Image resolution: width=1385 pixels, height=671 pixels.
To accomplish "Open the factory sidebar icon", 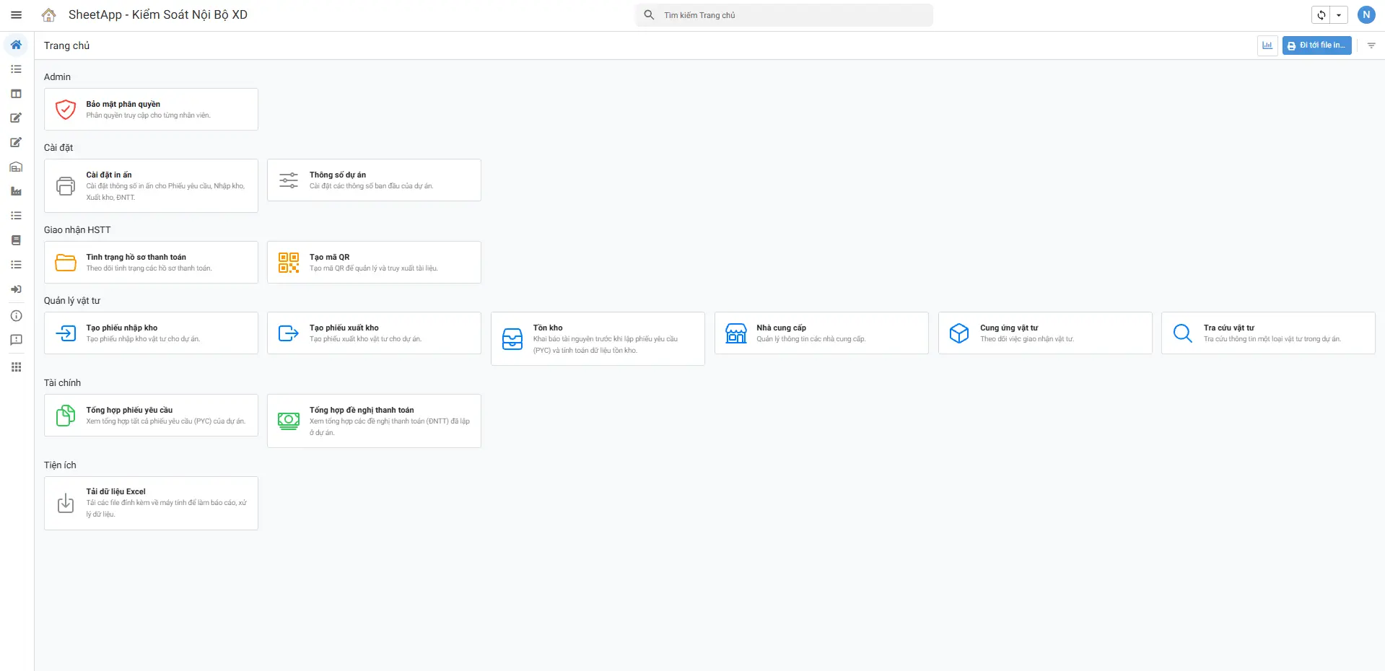I will [x=16, y=191].
